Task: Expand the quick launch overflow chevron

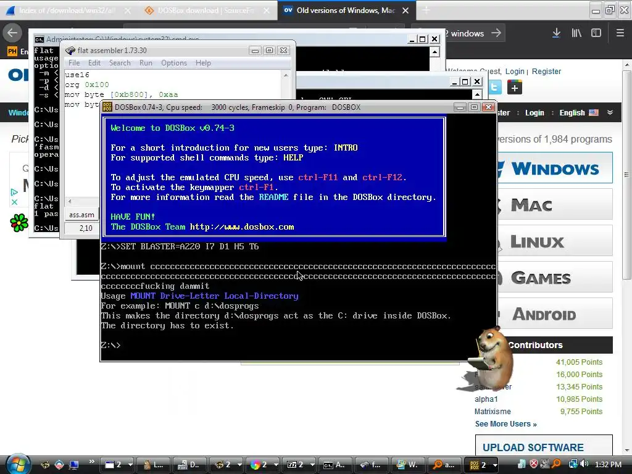Action: [91, 461]
